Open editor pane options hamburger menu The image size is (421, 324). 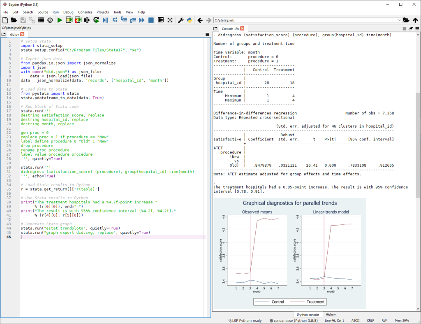click(207, 35)
